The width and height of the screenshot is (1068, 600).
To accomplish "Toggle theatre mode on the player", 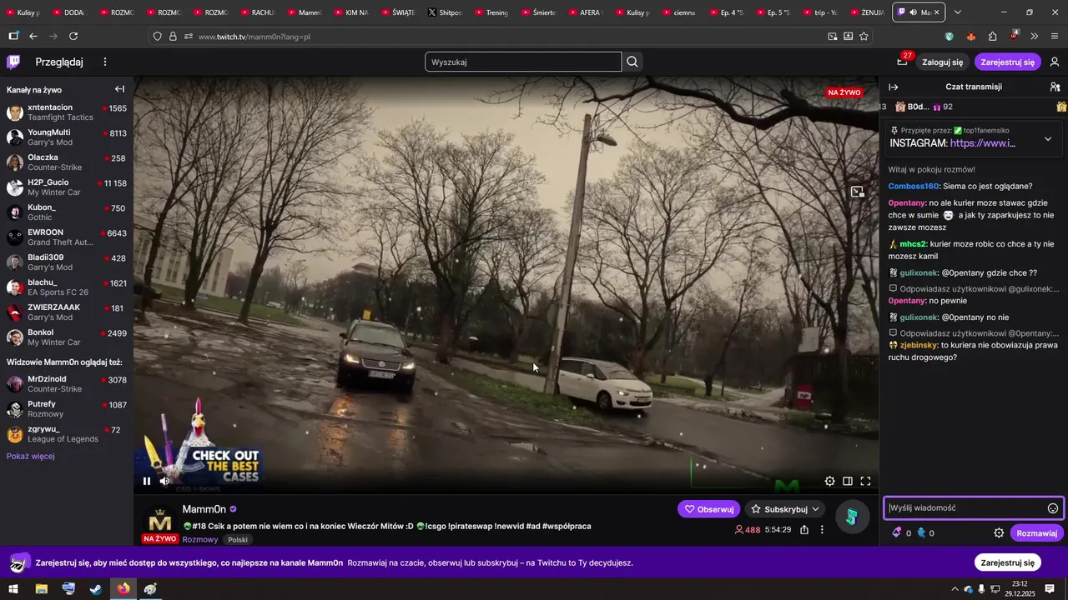I will [848, 481].
